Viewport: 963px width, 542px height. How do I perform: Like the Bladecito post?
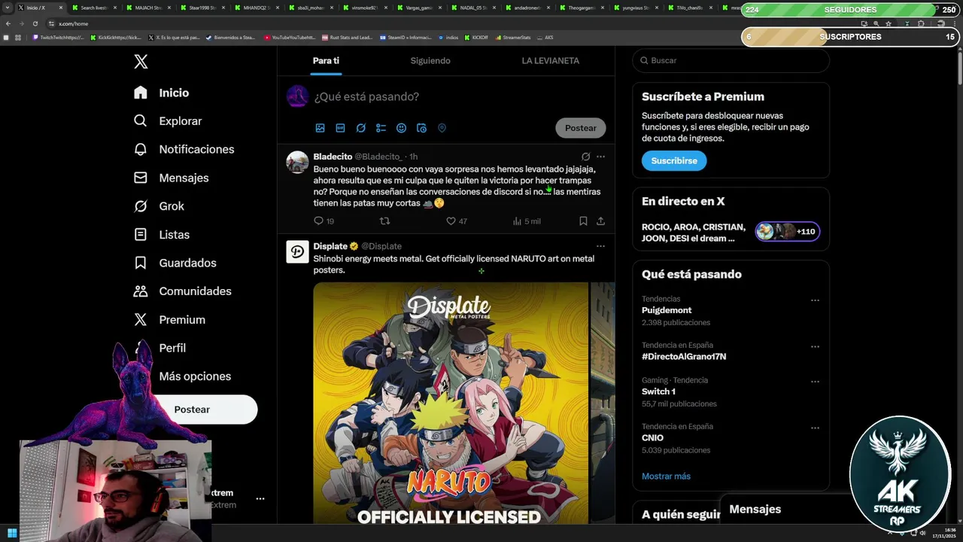coord(451,221)
